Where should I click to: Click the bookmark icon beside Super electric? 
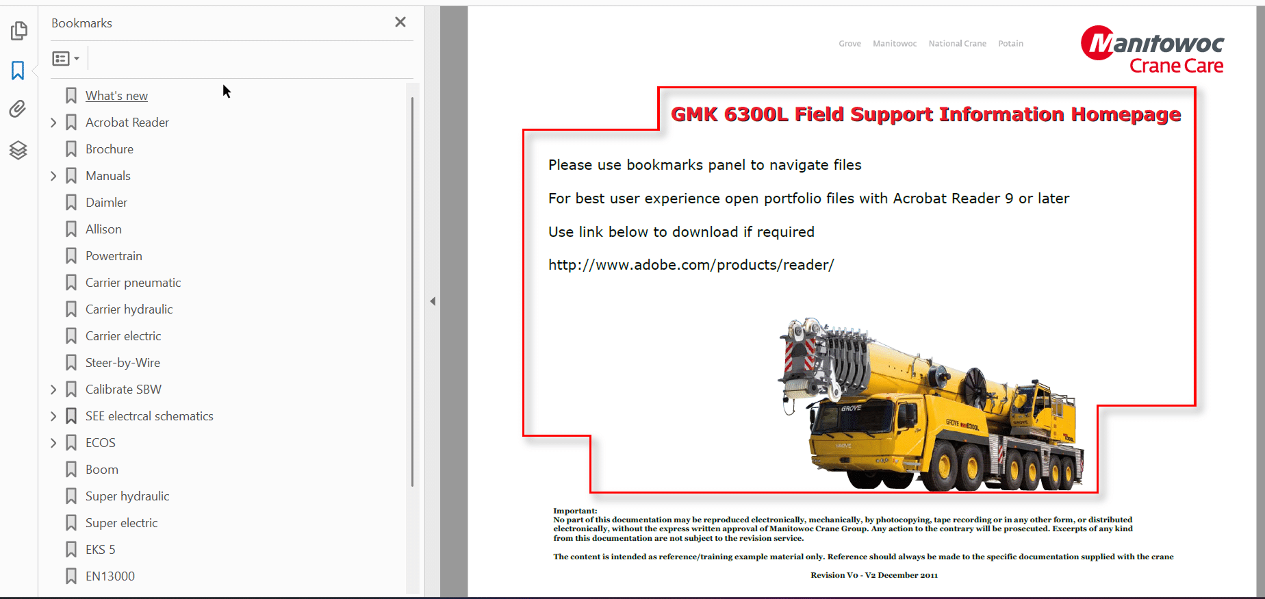[x=71, y=523]
